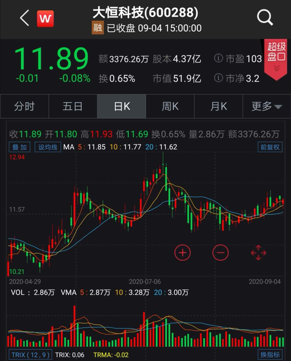Screen dimensions: 291x361
Task: Tap the stock title 大恒科技(600288)
Action: tap(145, 12)
